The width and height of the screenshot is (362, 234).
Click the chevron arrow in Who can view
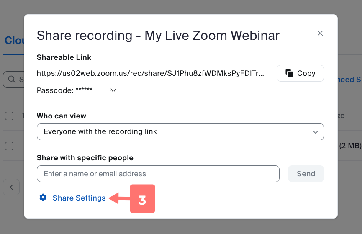pos(316,132)
